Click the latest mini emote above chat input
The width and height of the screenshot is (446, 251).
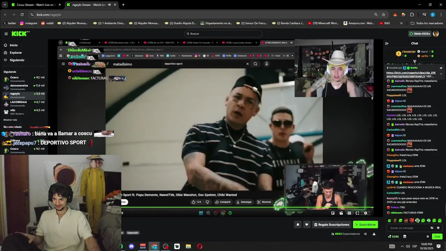[440, 221]
